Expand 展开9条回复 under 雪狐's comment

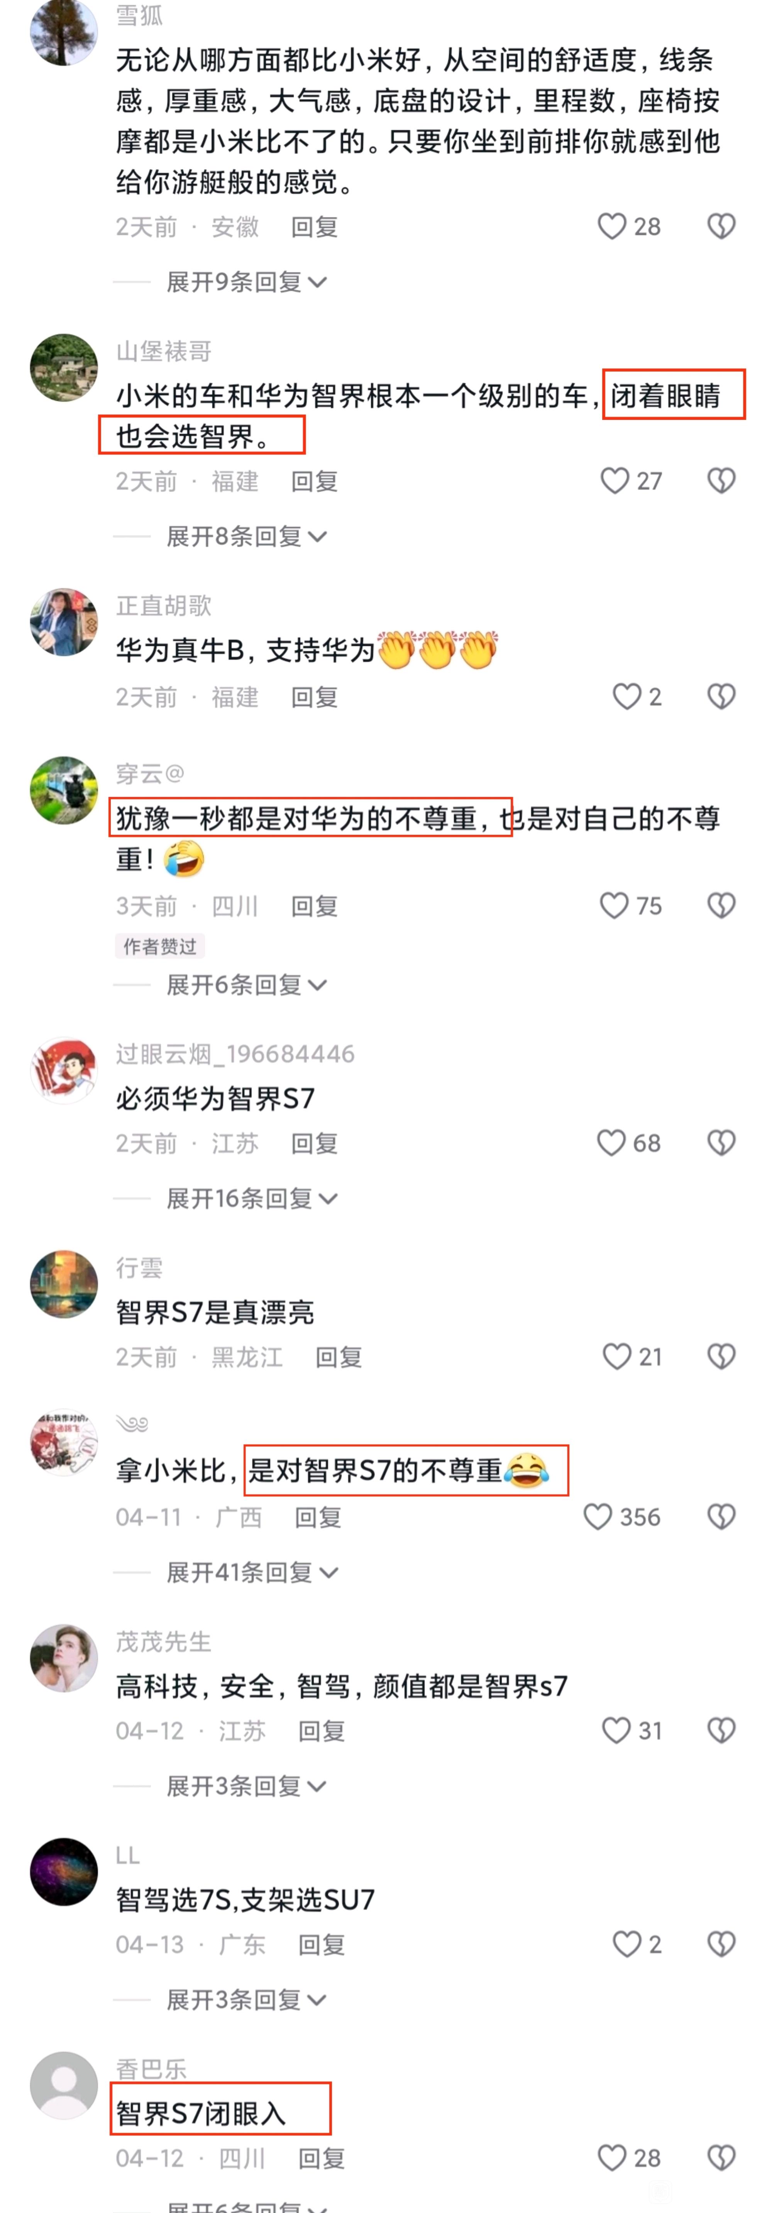point(245,282)
